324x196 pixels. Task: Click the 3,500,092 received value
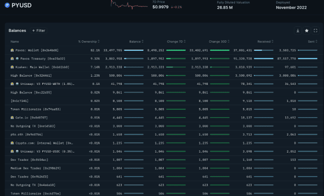click(243, 75)
